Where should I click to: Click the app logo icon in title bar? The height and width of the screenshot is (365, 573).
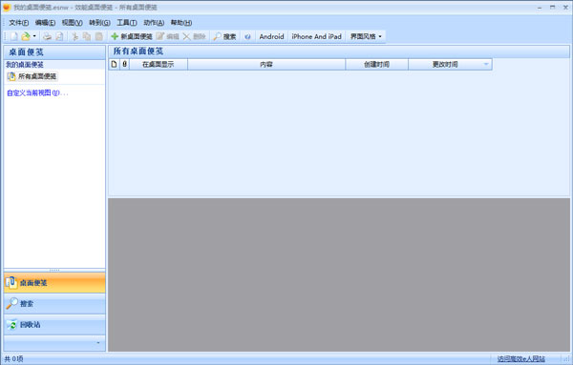tap(7, 8)
